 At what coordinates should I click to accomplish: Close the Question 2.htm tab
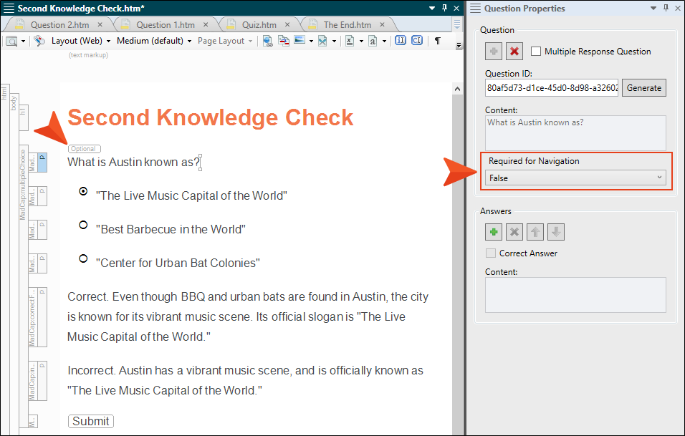[100, 25]
